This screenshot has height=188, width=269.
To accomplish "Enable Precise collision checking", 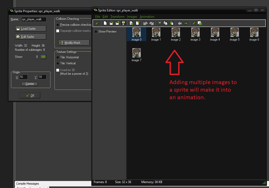I will click(57, 25).
